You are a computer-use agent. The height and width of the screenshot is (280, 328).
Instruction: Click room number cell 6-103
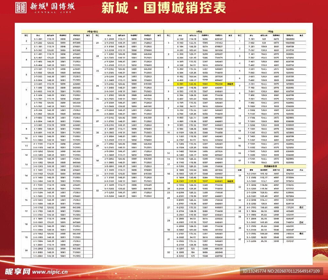coord(180,43)
